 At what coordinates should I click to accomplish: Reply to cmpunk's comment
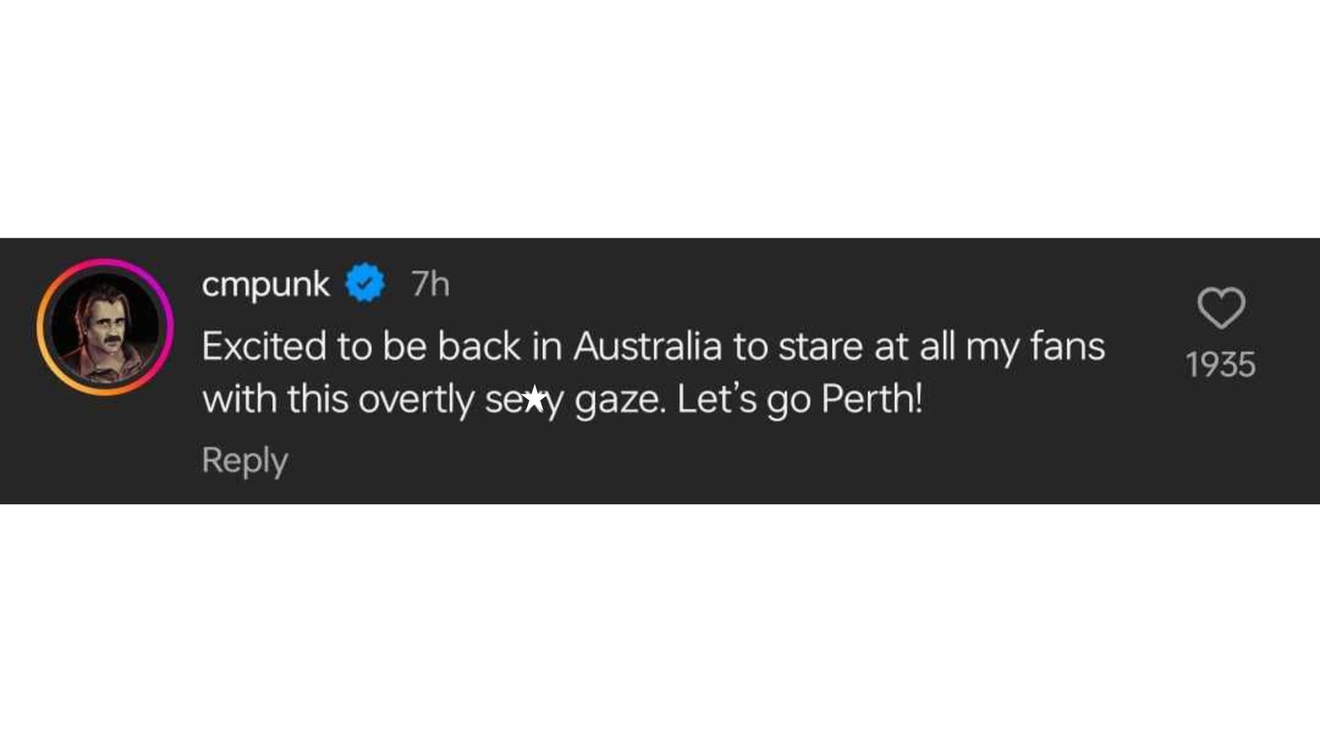coord(245,460)
